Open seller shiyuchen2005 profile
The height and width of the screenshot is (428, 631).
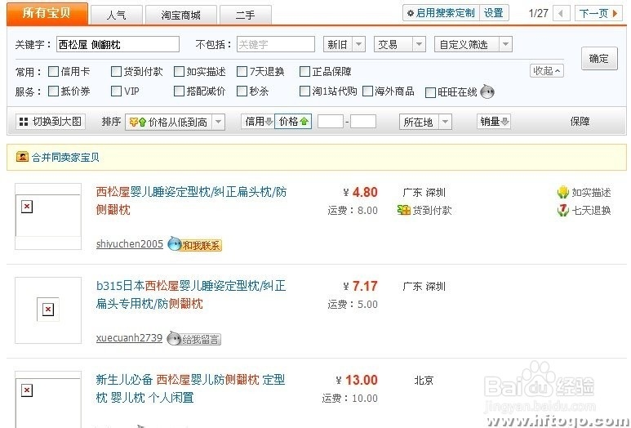130,244
